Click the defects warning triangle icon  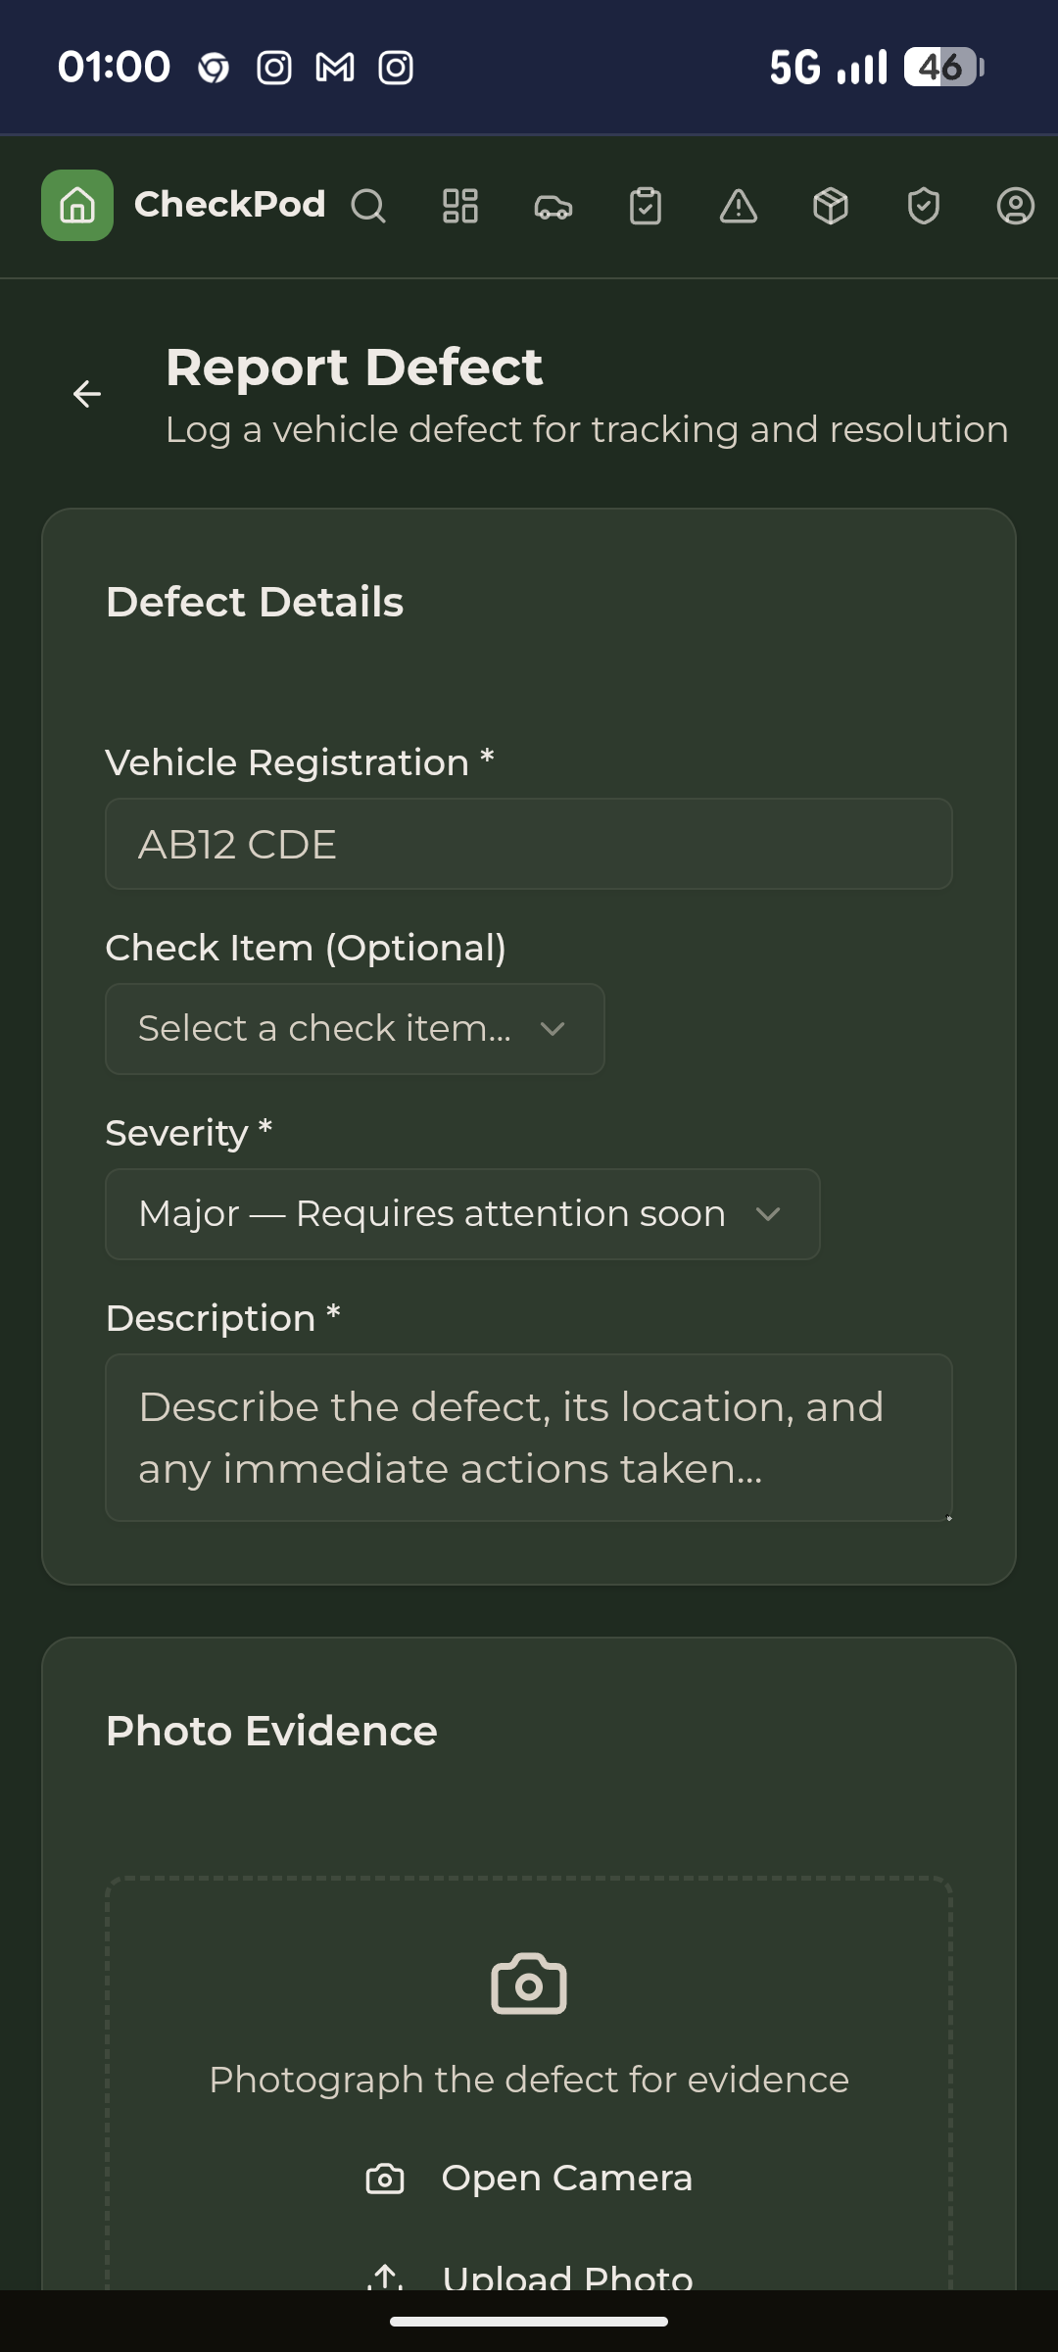738,207
